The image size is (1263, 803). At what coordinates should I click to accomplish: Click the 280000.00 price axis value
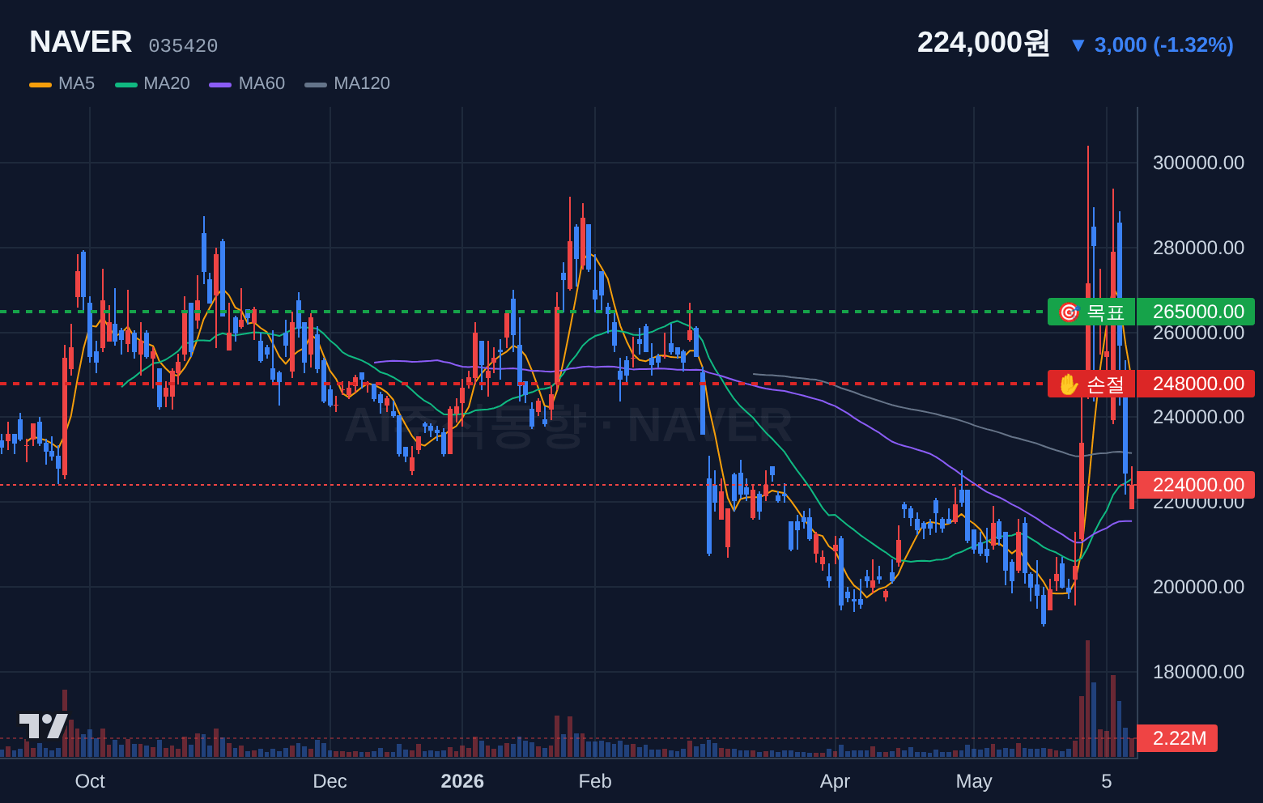pyautogui.click(x=1198, y=248)
